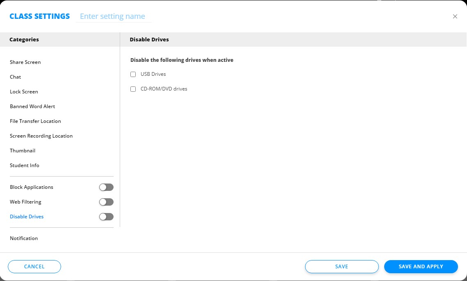
Task: Open the Share Screen category
Action: (x=25, y=62)
